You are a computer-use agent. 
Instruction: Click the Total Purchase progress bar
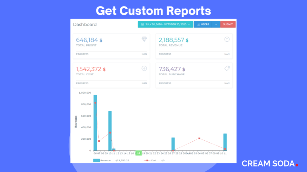pos(194,80)
